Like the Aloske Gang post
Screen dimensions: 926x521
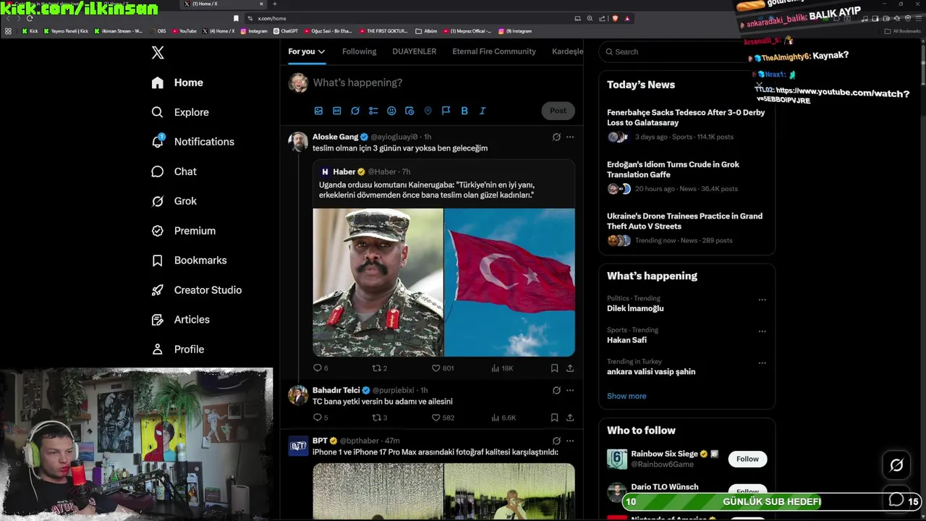442,368
